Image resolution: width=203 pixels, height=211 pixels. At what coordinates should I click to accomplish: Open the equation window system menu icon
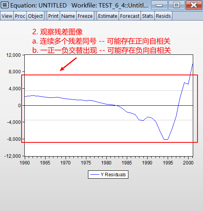point(5,5)
